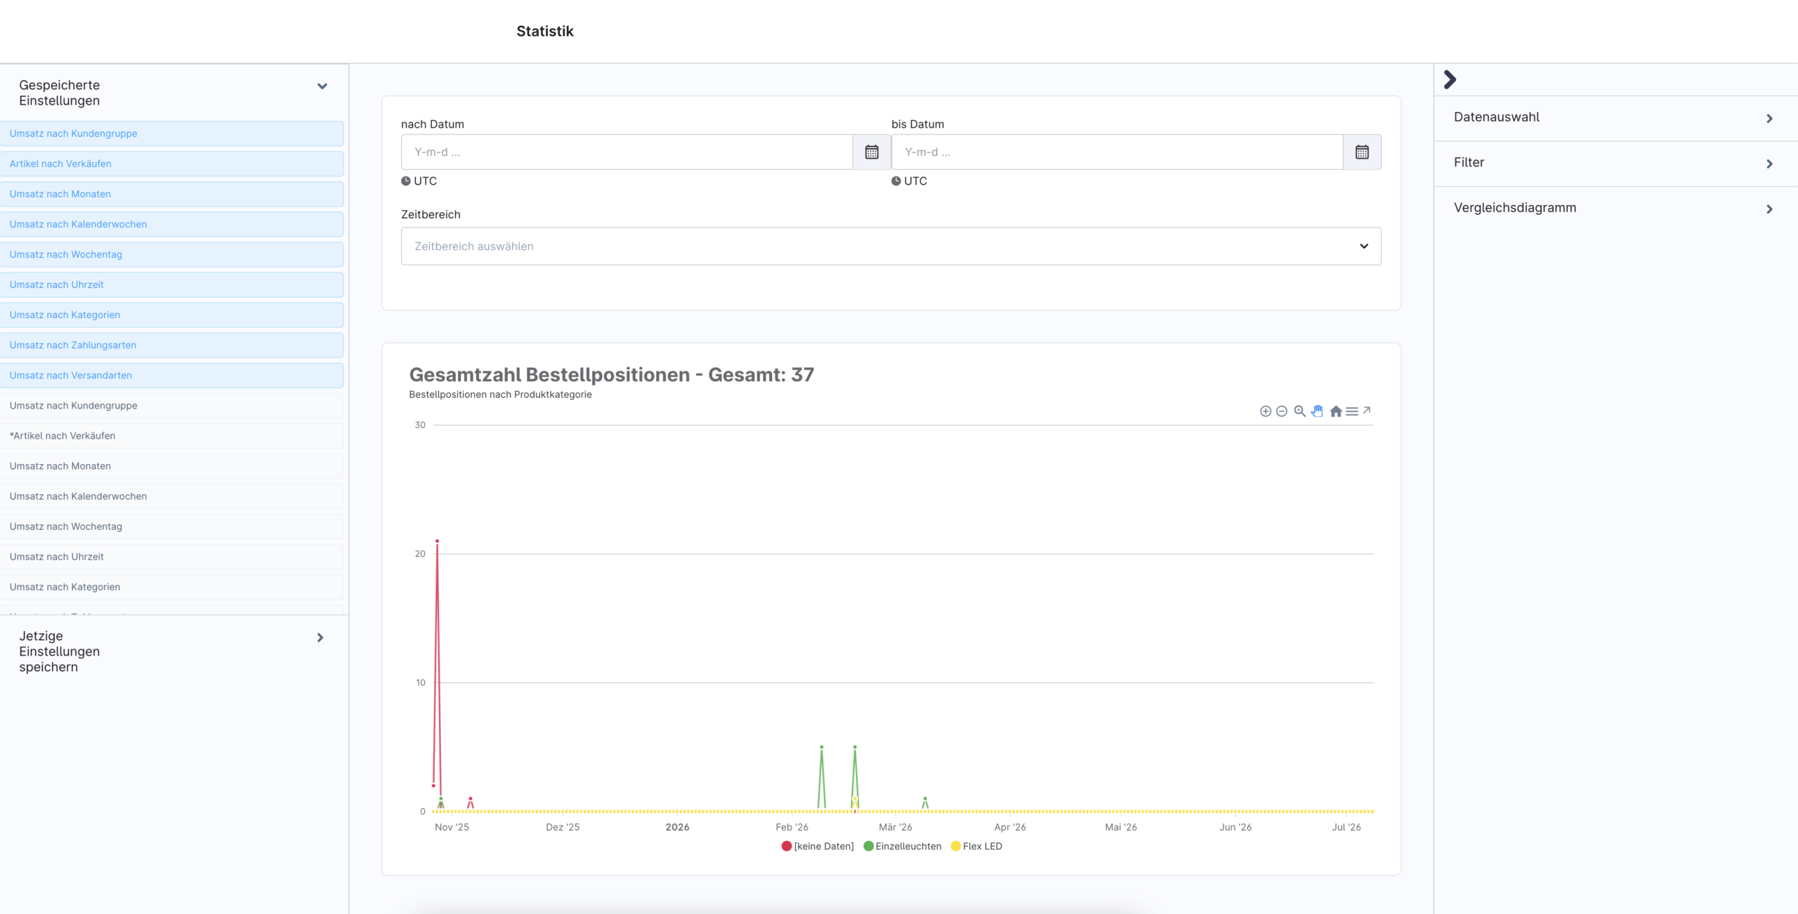The image size is (1798, 914).
Task: Expand the Filter panel
Action: [1615, 163]
